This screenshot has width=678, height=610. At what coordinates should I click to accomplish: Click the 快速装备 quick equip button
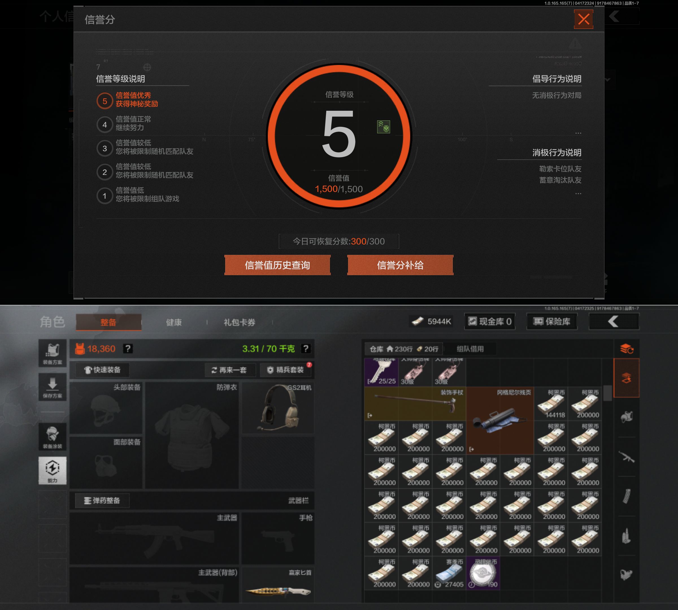(102, 370)
